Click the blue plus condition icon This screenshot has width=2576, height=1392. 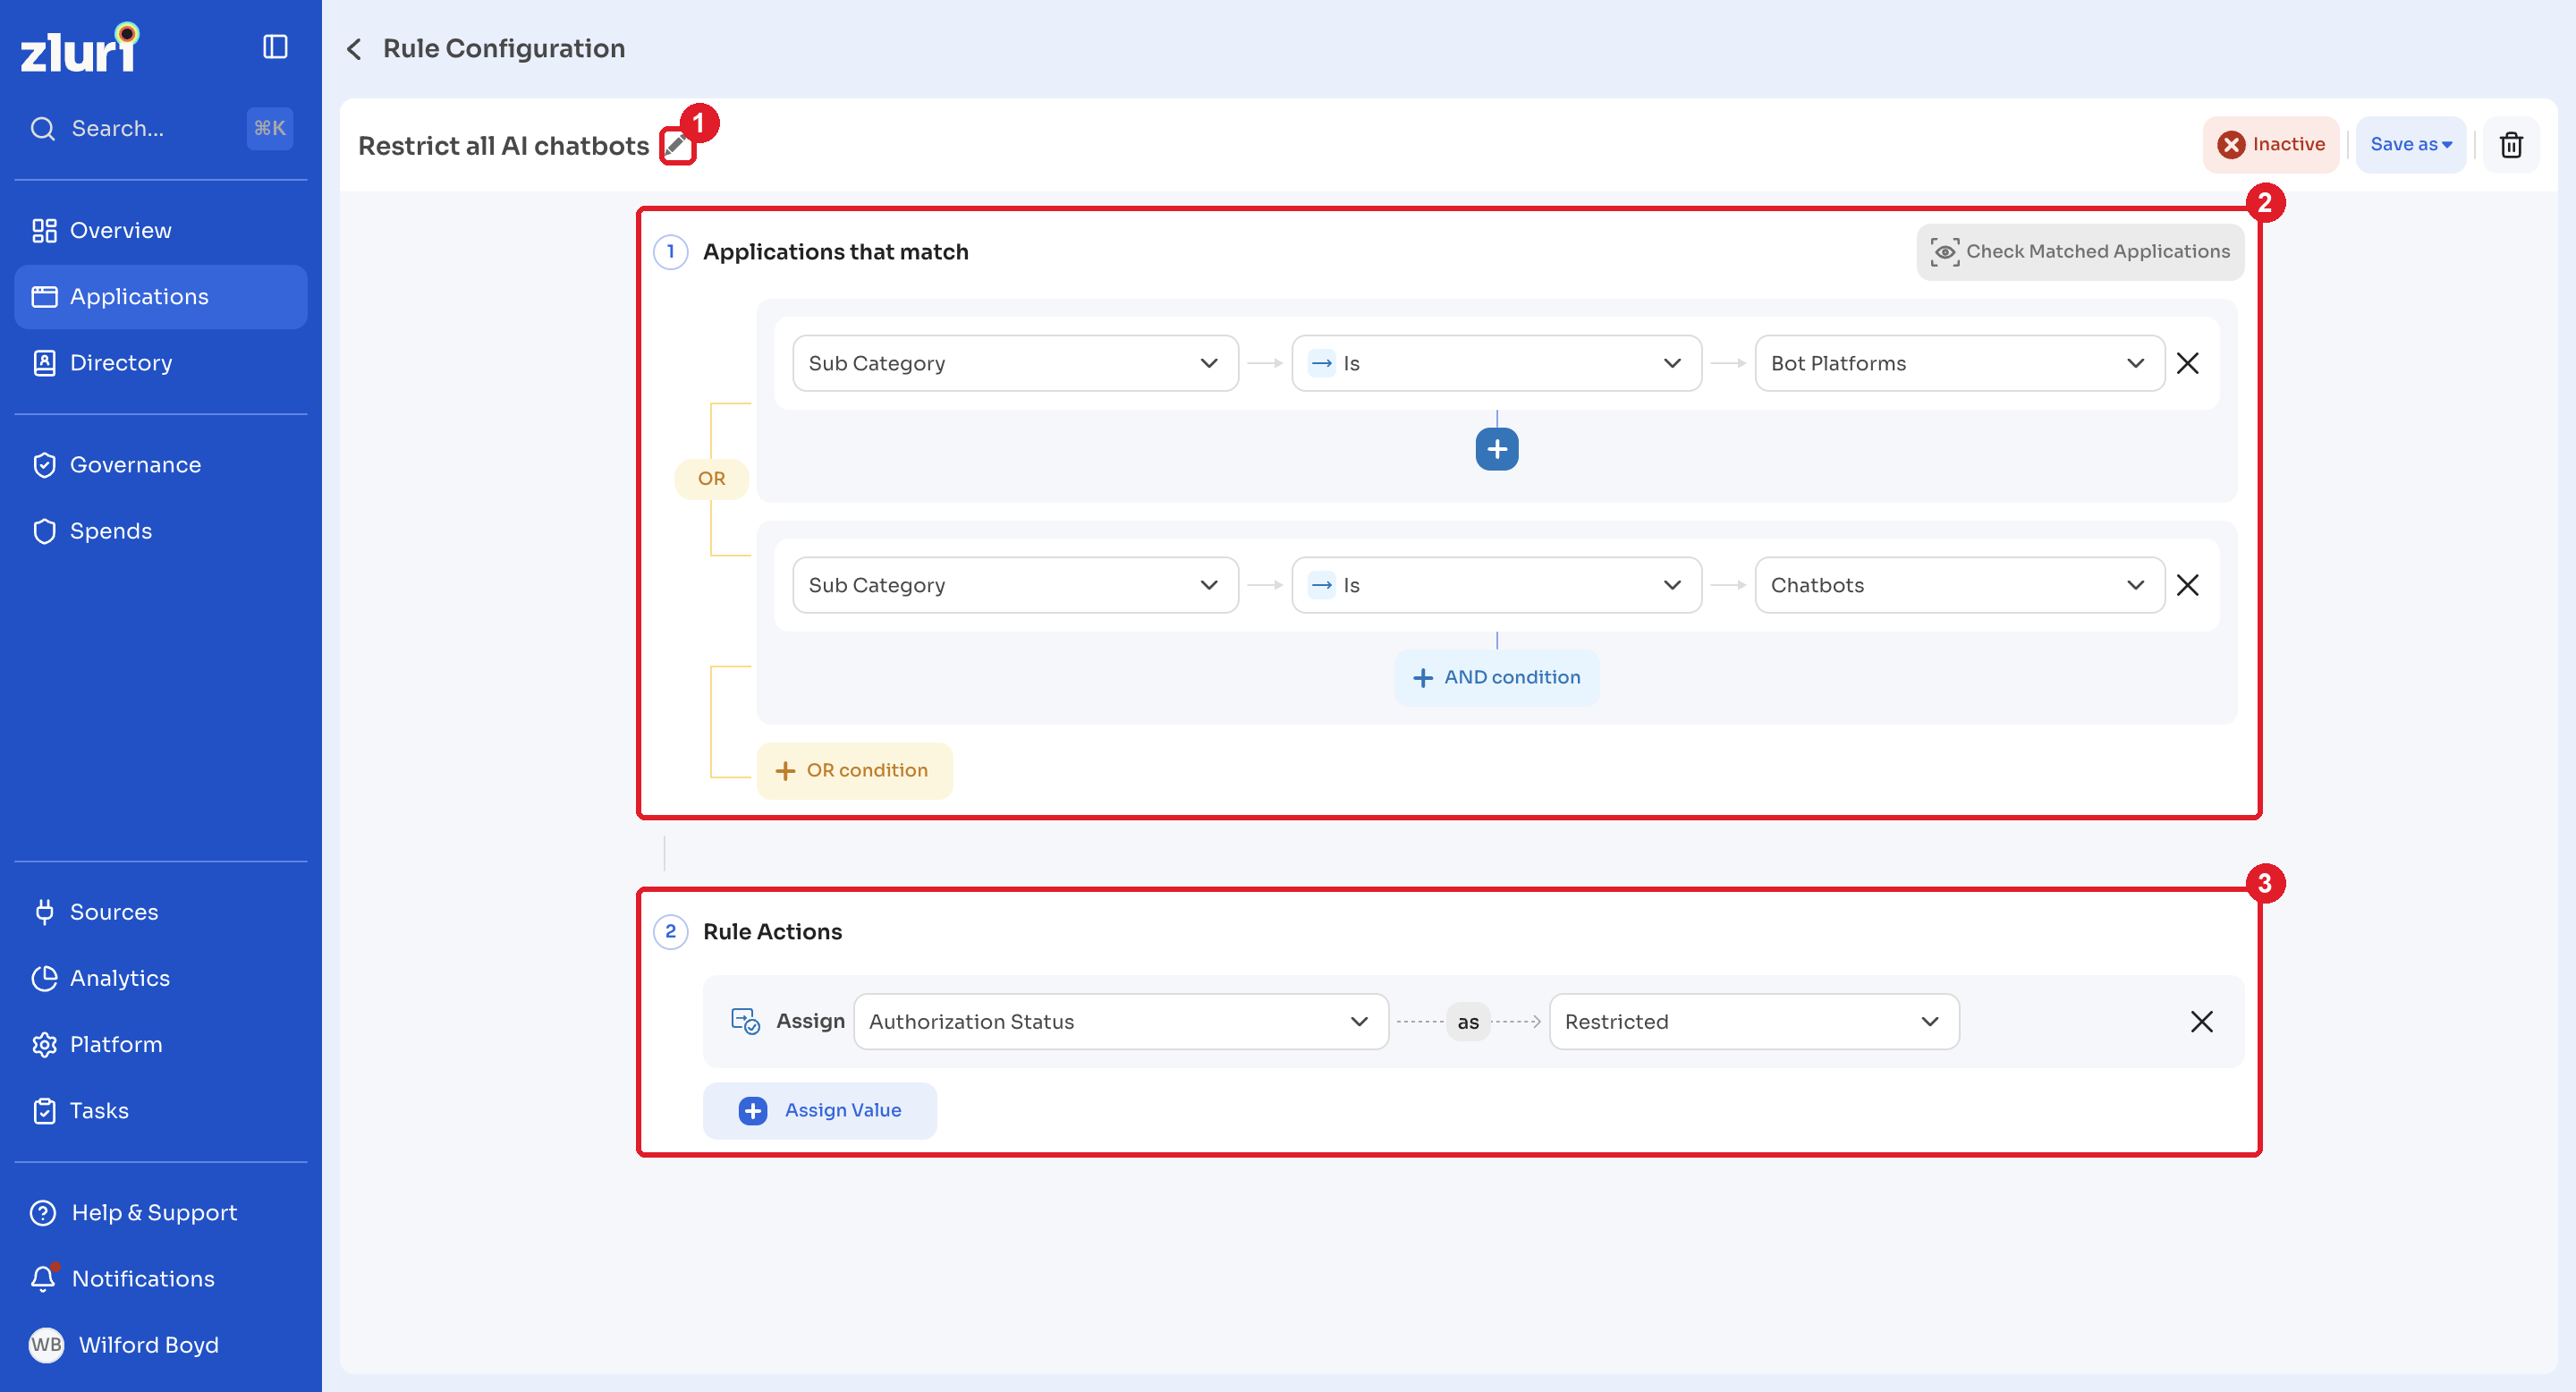tap(1497, 449)
